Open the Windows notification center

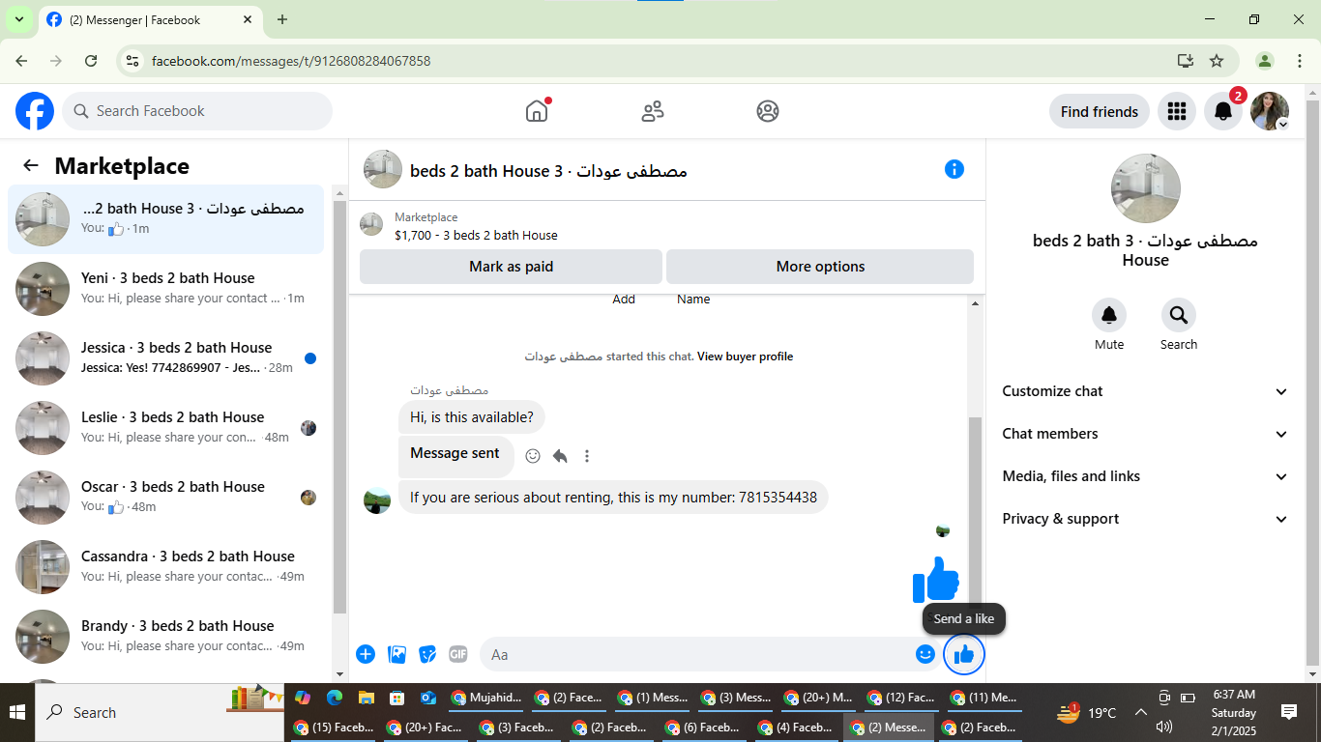click(x=1289, y=712)
